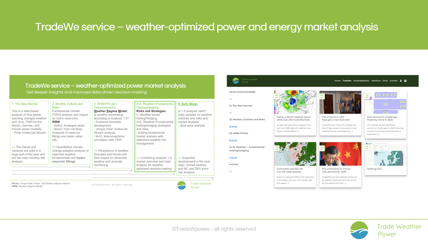Follow the arrow link under Terms and knowledge
Viewport: 428px width, 241px height.
pyautogui.click(x=230, y=99)
